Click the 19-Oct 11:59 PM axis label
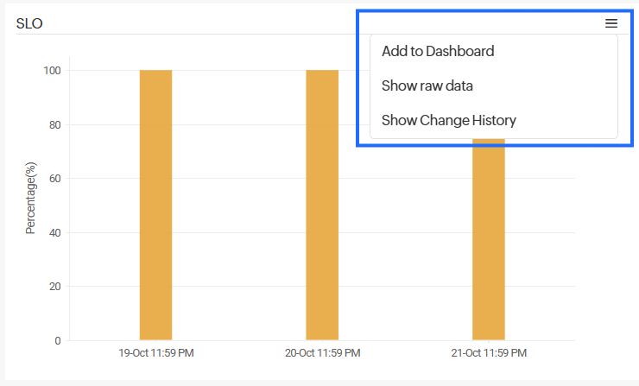 click(155, 353)
